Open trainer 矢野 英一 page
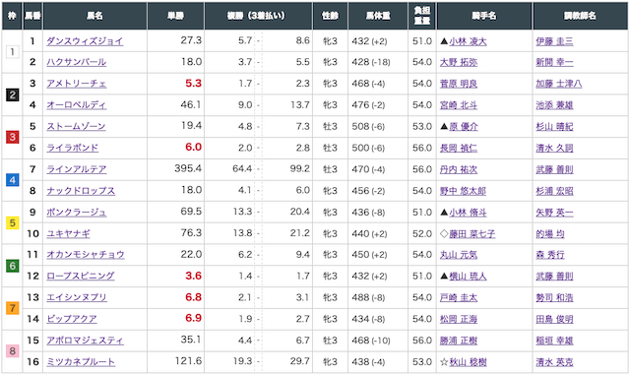Screen dimensions: 630x374 click(x=554, y=213)
